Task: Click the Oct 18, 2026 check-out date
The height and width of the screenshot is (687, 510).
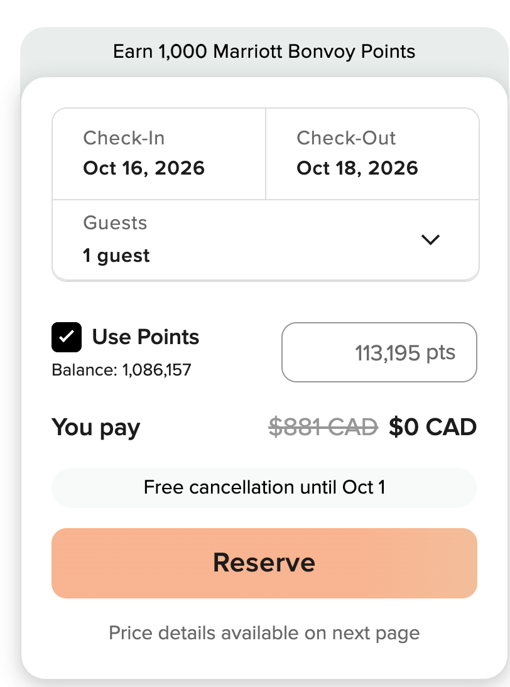Action: pos(357,168)
